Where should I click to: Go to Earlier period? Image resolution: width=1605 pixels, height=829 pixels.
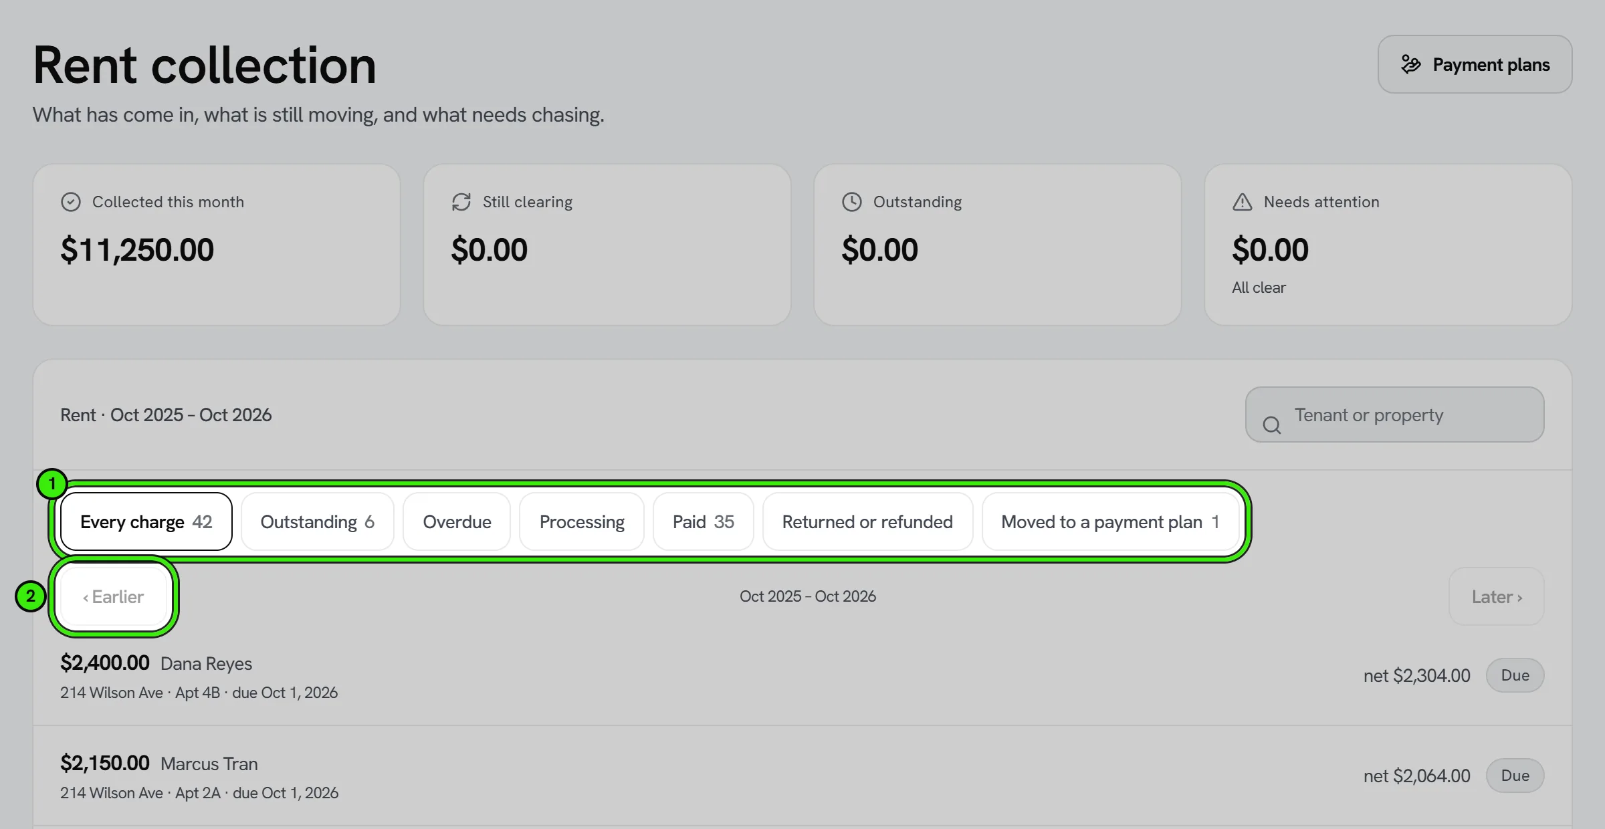114,596
